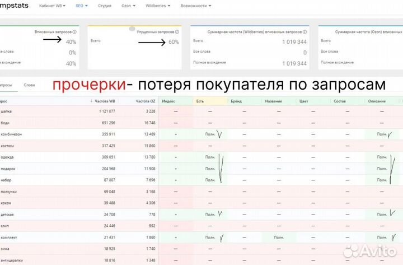Click the mpstats logo
This screenshot has width=403, height=265.
pos(14,6)
